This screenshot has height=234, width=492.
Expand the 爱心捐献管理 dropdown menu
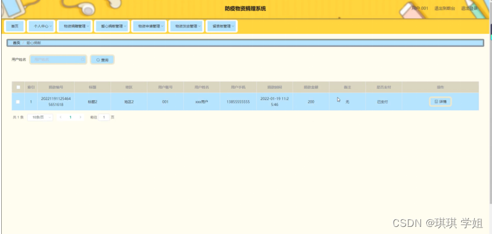(x=112, y=27)
